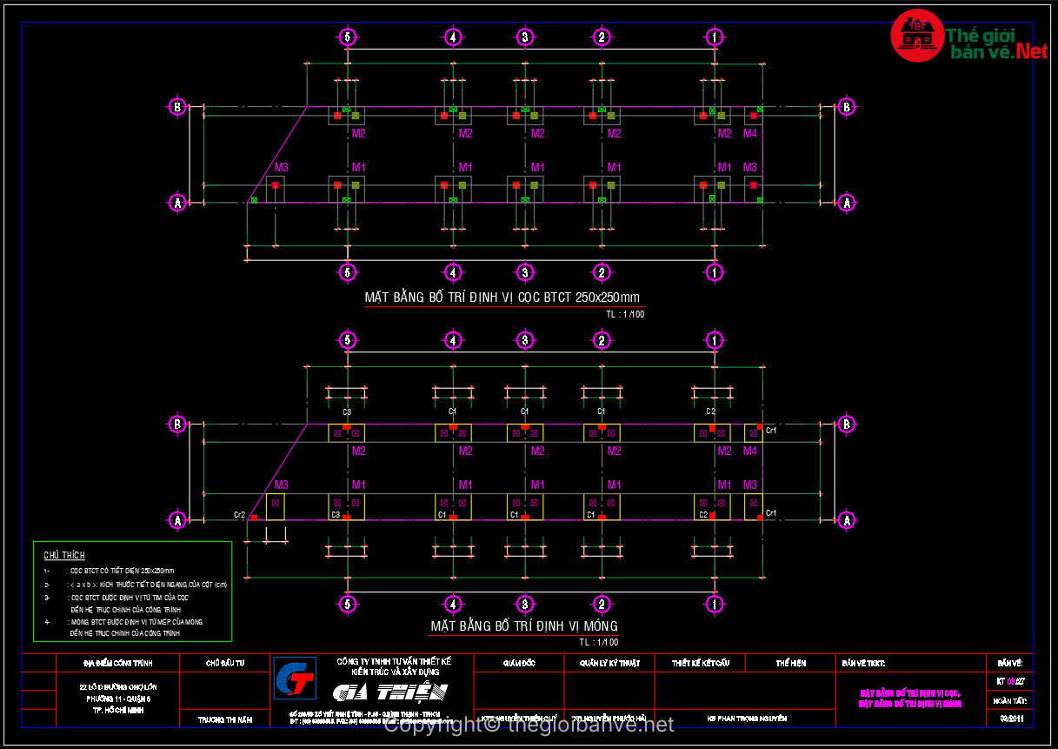Click grid bubble 4 at top of foundation plan
Viewport: 1058px width, 749px height.
(x=453, y=340)
